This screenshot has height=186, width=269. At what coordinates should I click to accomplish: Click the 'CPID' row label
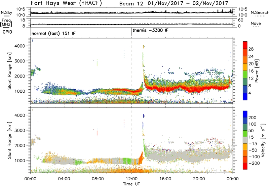(x=7, y=32)
